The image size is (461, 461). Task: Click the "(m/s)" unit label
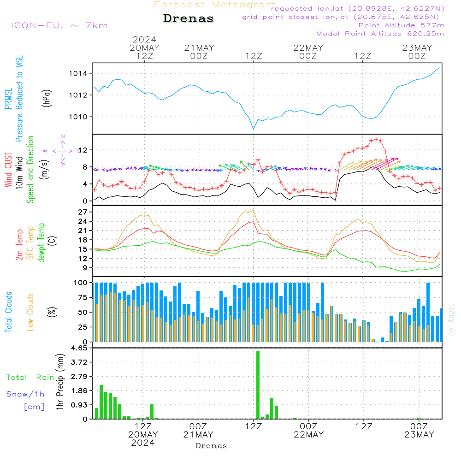point(44,170)
